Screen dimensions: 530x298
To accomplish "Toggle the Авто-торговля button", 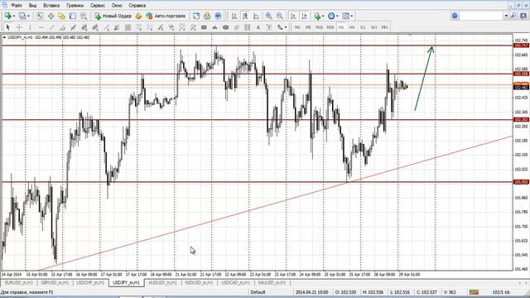I will click(166, 16).
